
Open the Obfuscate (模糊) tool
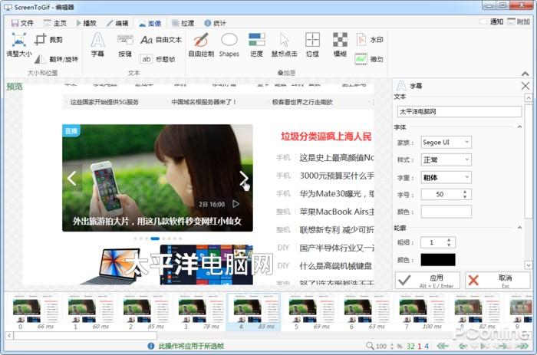340,44
